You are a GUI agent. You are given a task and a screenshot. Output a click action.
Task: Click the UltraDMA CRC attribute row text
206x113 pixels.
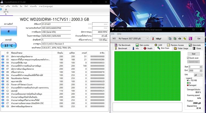tap(27, 103)
